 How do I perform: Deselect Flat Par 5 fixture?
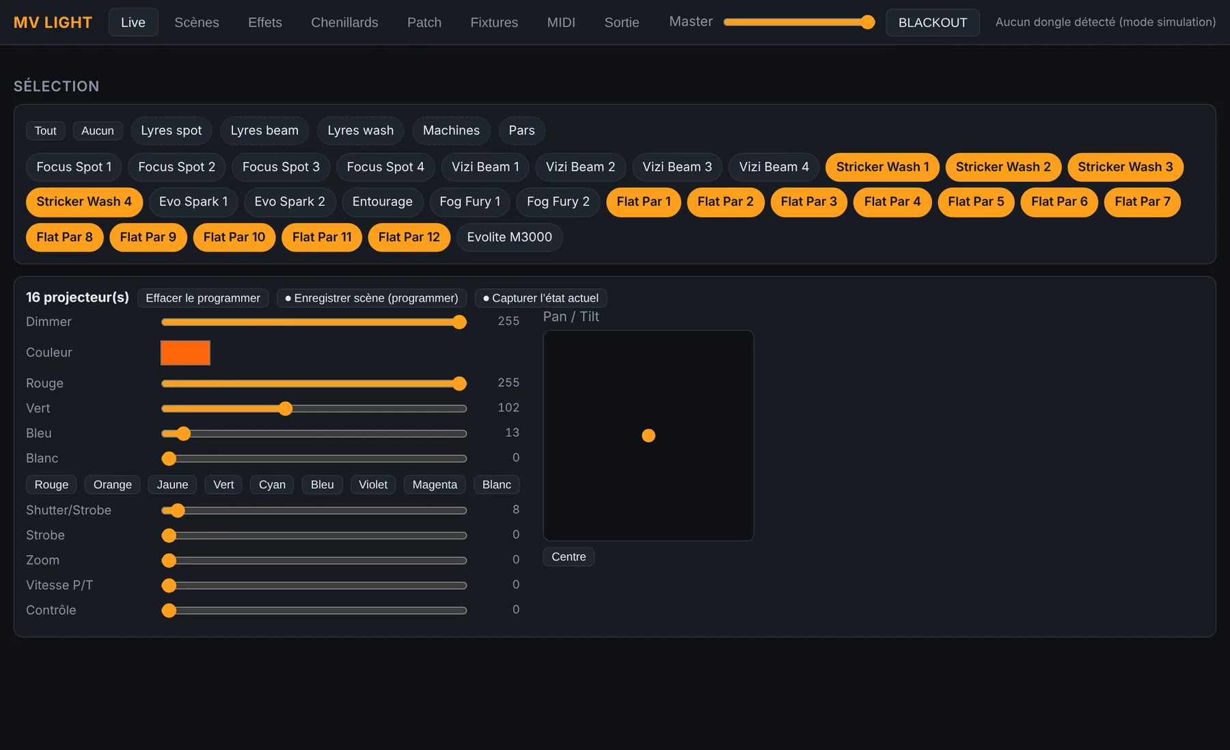[976, 202]
